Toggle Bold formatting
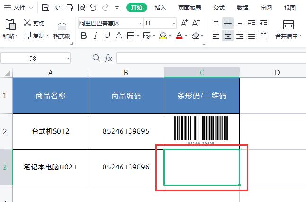This screenshot has height=202, width=306. point(84,36)
